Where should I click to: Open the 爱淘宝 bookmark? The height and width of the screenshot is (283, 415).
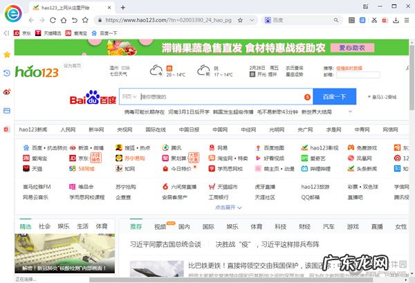(x=76, y=33)
